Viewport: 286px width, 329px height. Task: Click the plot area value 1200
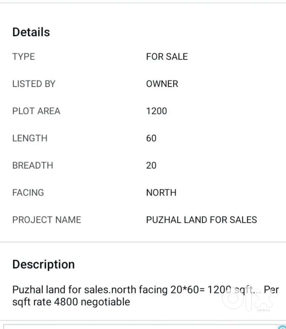coord(156,111)
